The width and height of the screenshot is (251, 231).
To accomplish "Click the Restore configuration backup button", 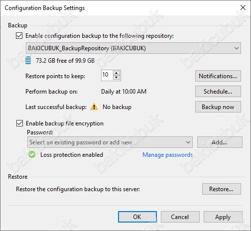I will click(x=222, y=189).
